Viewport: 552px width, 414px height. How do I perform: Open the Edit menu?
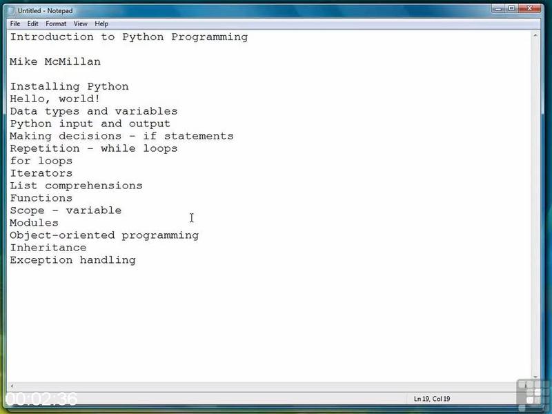32,23
